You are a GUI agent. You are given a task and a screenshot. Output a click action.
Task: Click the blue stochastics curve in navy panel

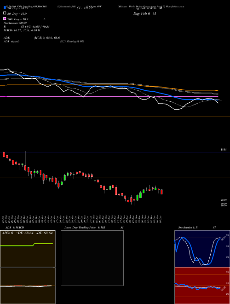pyautogui.click(x=198, y=251)
